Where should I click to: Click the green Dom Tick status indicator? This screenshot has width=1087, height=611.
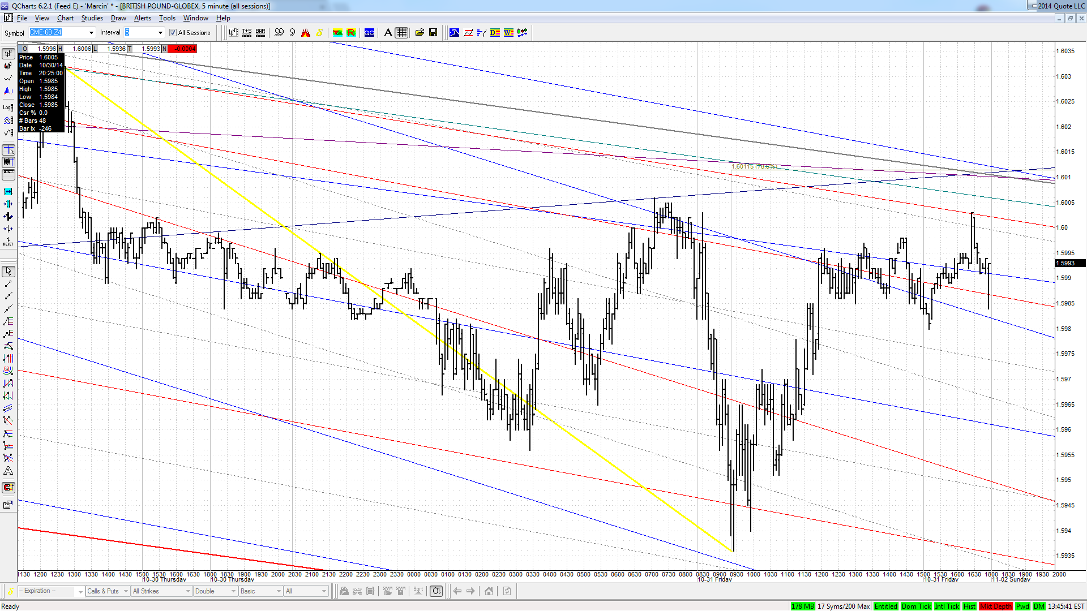[x=916, y=606]
